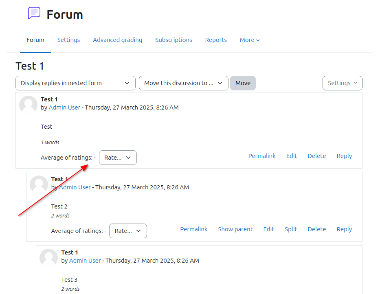The width and height of the screenshot is (391, 294).
Task: Open Rate dropdown on first Test post
Action: (x=118, y=158)
